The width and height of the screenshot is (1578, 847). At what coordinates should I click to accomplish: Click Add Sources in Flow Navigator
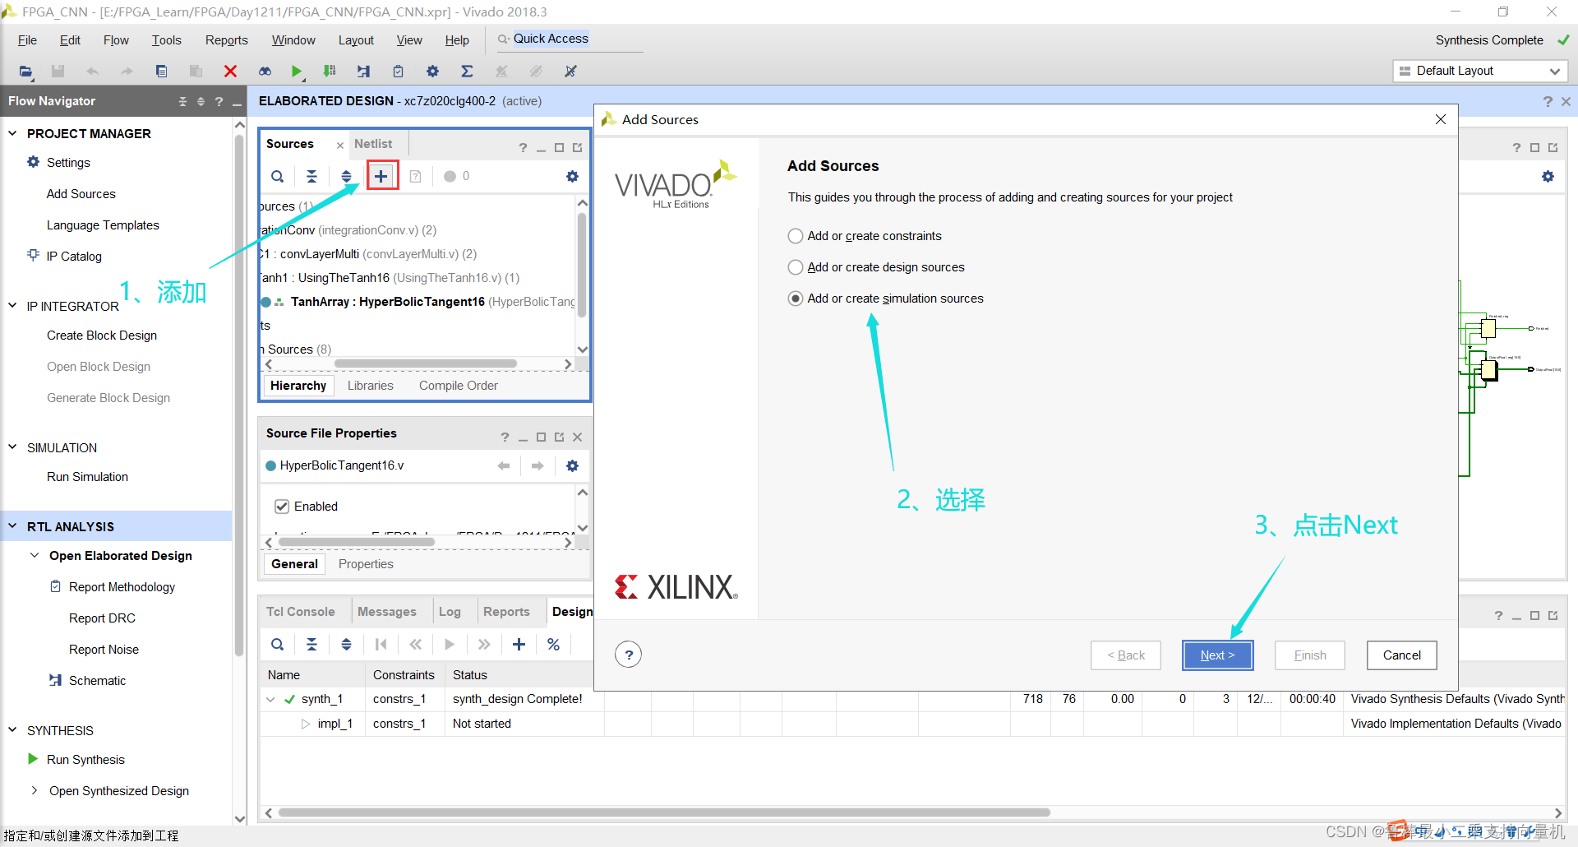pyautogui.click(x=81, y=194)
